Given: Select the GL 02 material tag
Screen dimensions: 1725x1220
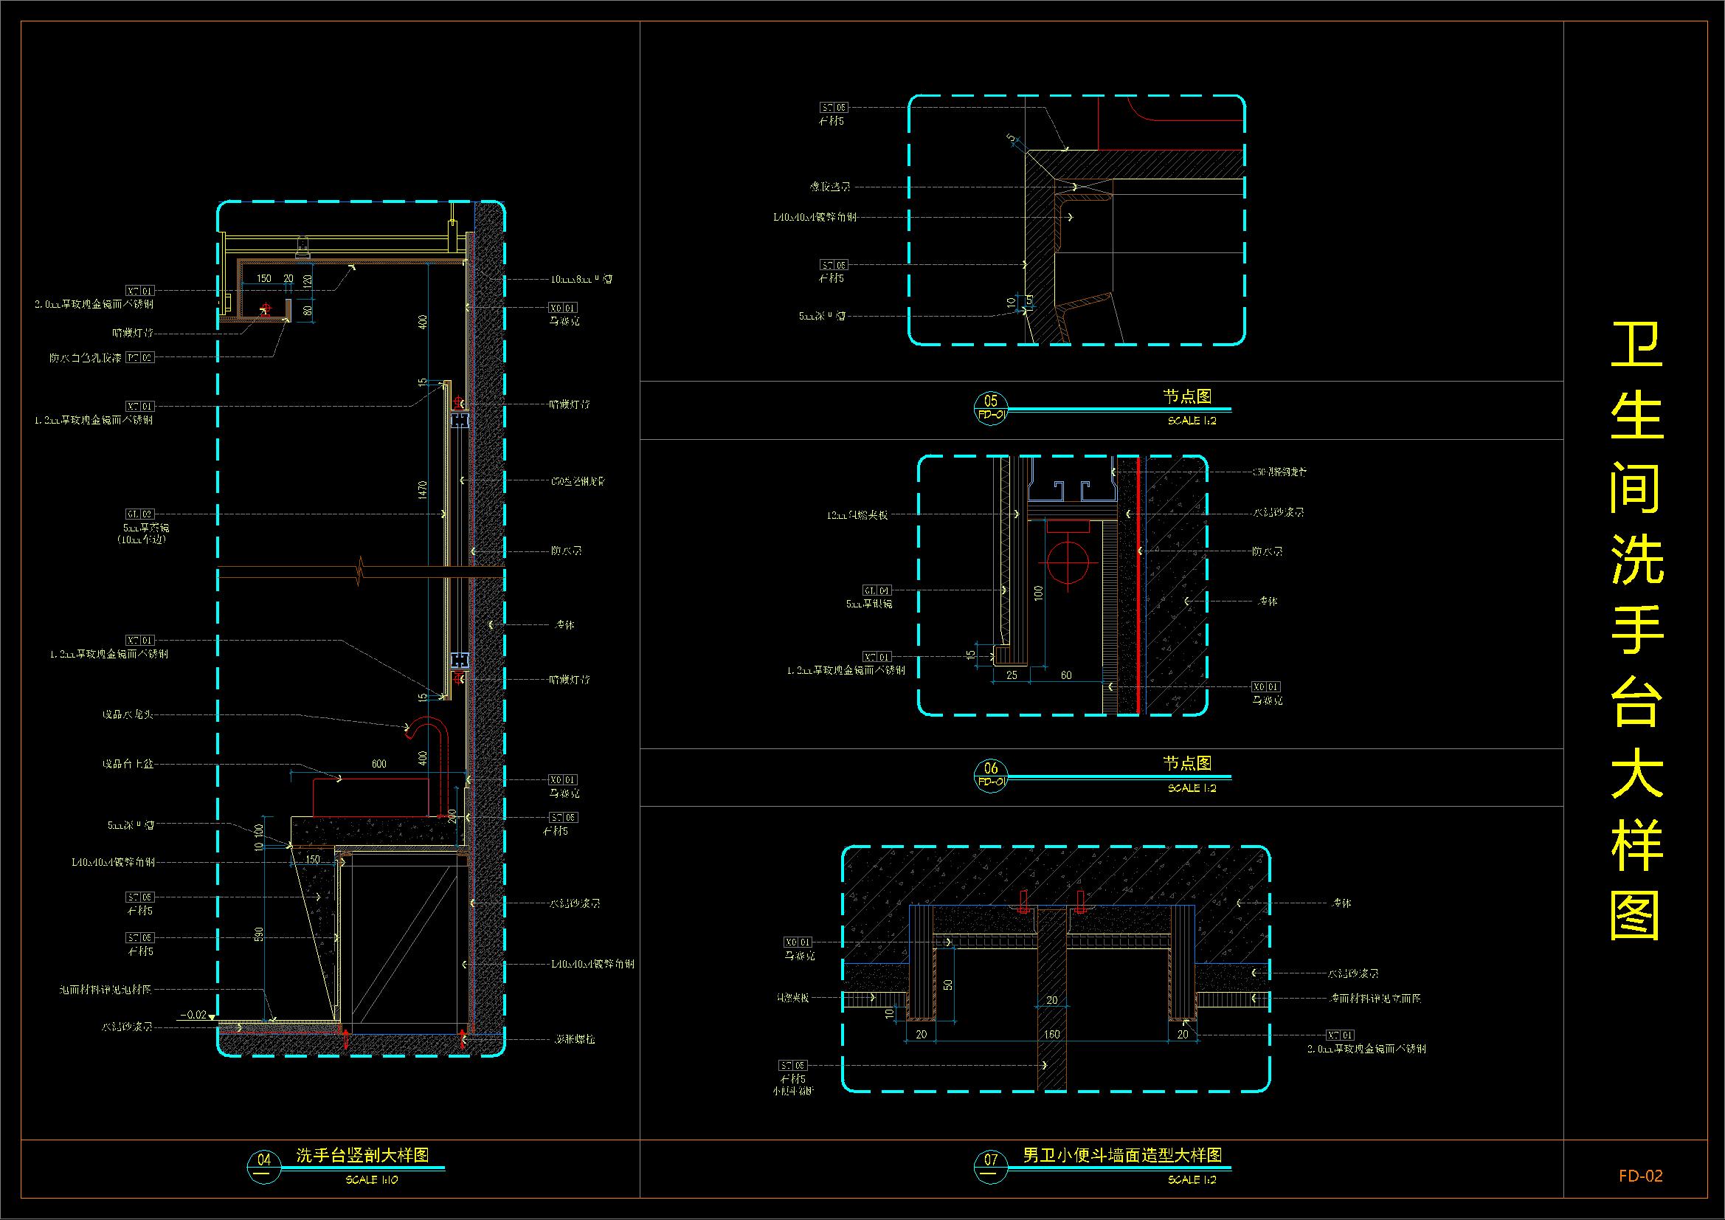Looking at the screenshot, I should click(139, 514).
